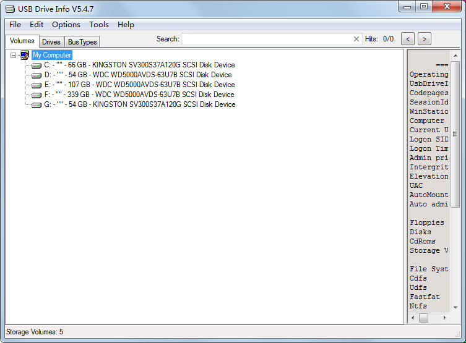Click the USB Drive Info title bar icon

(10, 9)
